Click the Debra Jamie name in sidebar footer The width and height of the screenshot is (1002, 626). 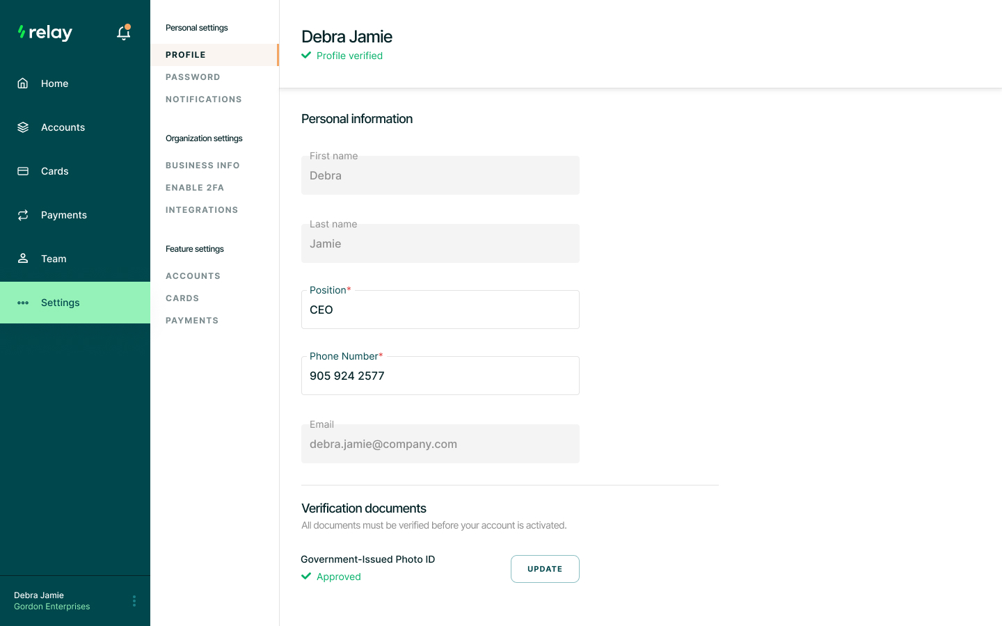(39, 595)
